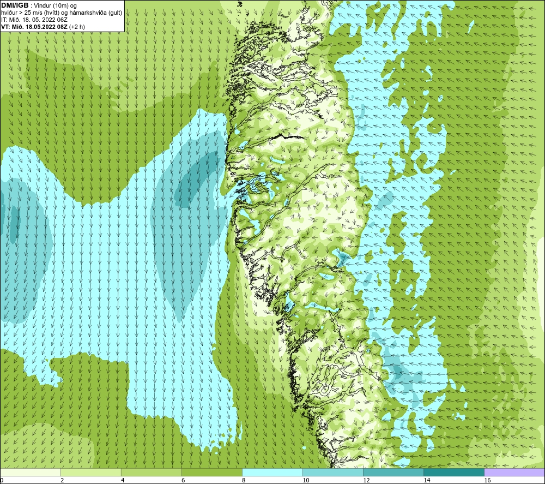545x484 pixels.
Task: Click the 'IT: Mið. 18. 05. 2022 06Z' line
Action: pyautogui.click(x=34, y=20)
